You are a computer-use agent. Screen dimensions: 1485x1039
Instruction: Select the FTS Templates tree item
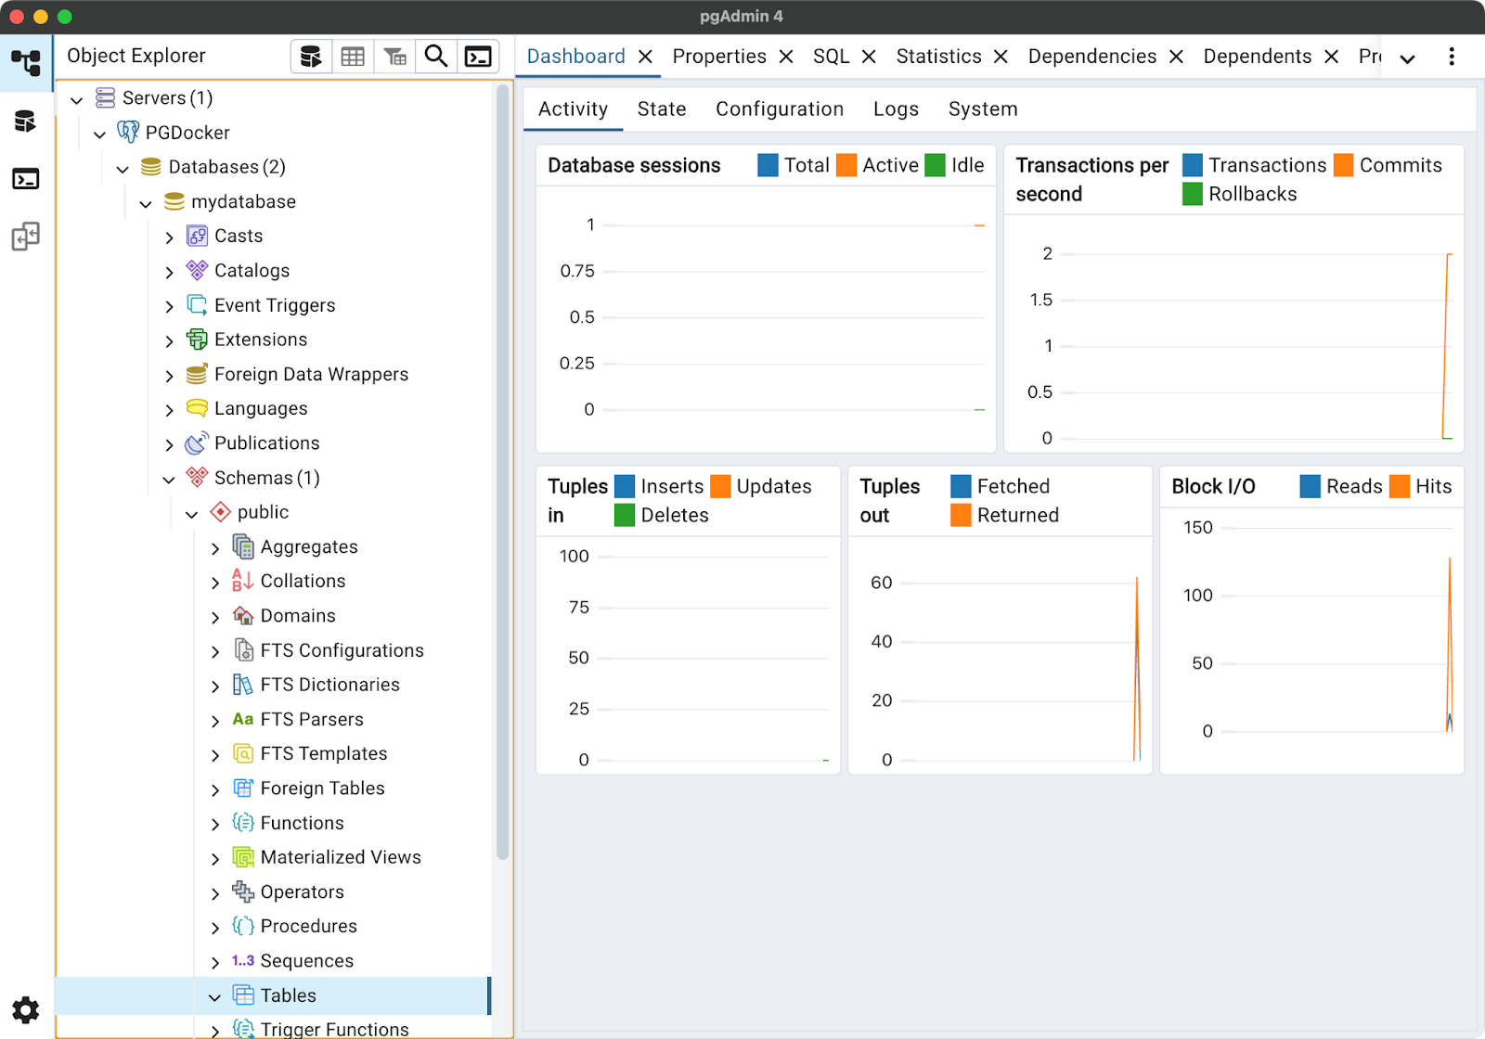coord(323,754)
